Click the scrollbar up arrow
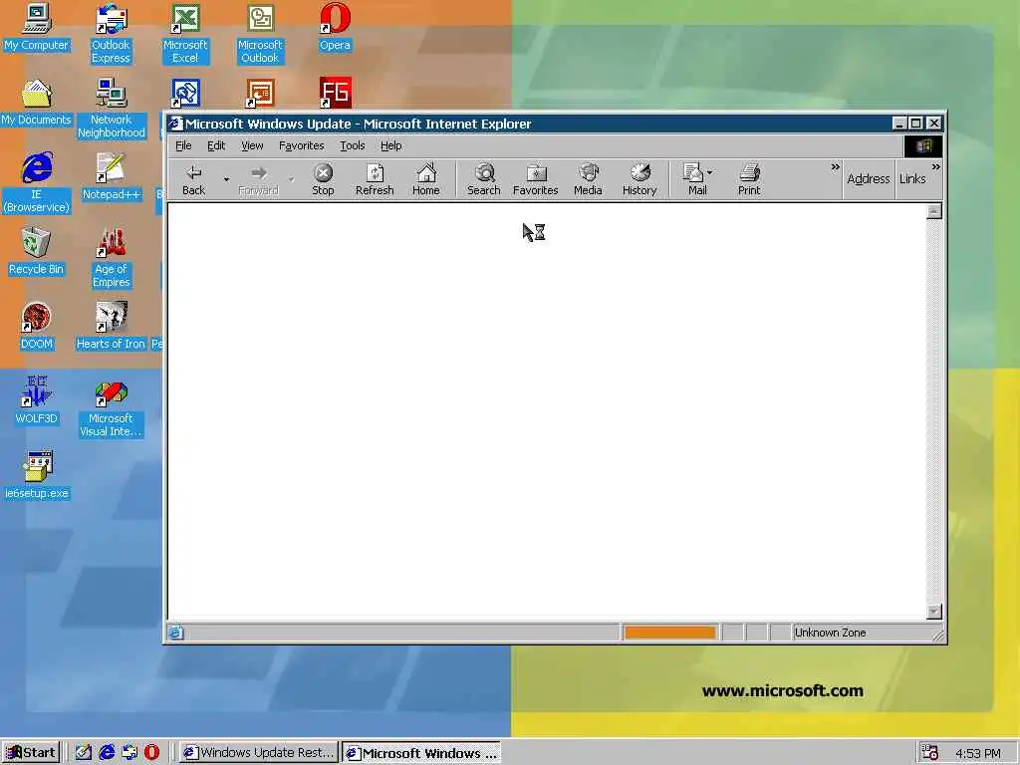The width and height of the screenshot is (1020, 765). click(934, 211)
